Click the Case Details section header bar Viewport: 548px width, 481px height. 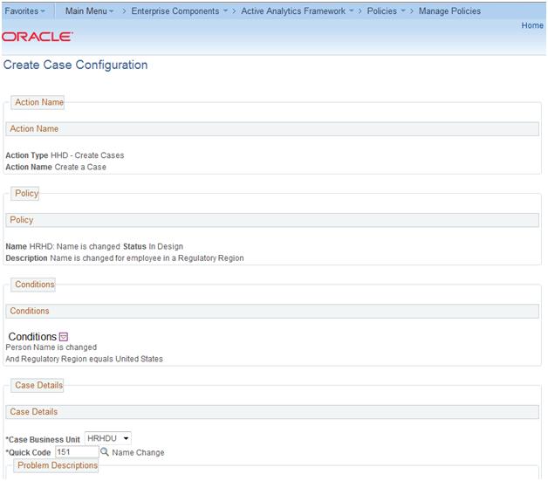click(x=272, y=412)
